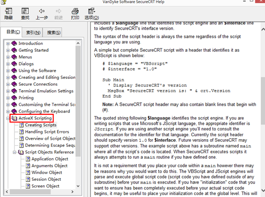
Task: Click the topic icon beside Window Object
Action: (x=28, y=172)
